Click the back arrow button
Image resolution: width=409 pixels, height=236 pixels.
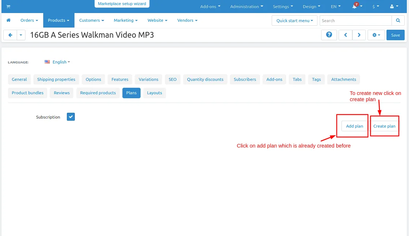tap(10, 35)
